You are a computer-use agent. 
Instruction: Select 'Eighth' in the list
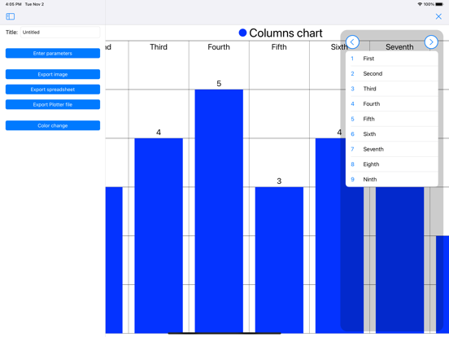tap(392, 164)
